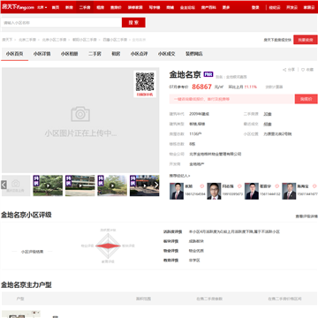
Task: Open 经纪云 link in the header
Action: click(275, 7)
